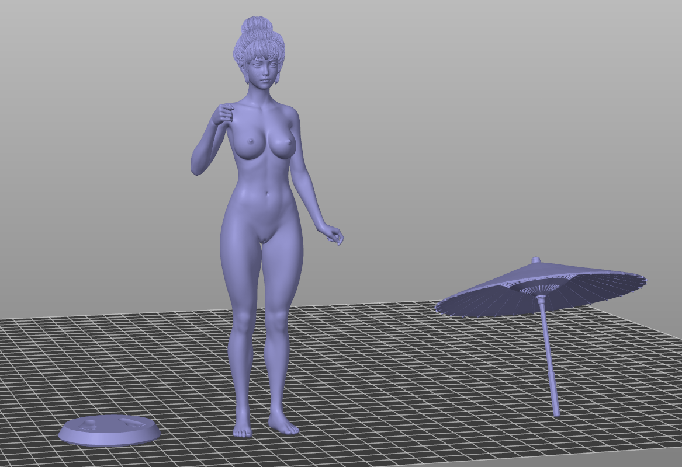The width and height of the screenshot is (682, 467).
Task: Click the figurine's lowered hand
Action: click(x=334, y=235)
